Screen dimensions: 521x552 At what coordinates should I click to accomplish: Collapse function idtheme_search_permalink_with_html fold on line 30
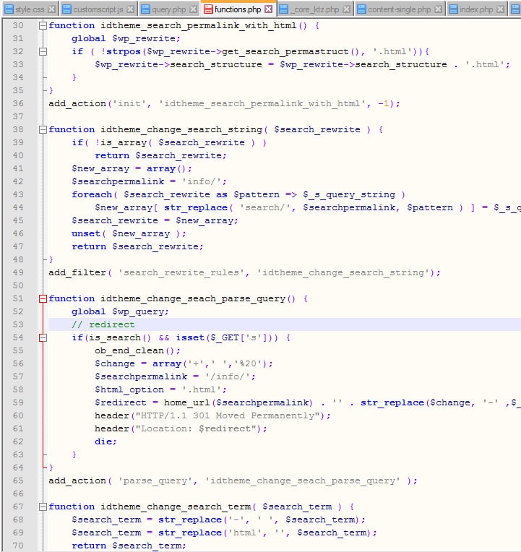[x=43, y=25]
